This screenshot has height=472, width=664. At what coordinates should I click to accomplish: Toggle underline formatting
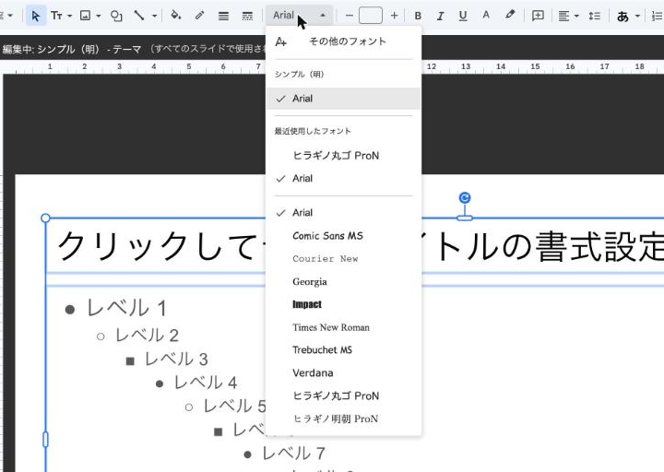(463, 16)
